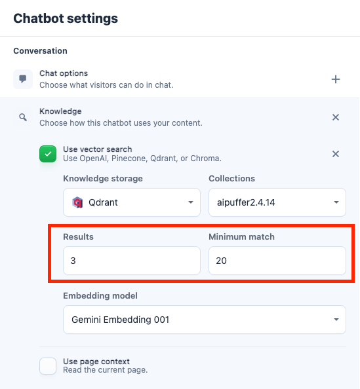This screenshot has width=360, height=389.
Task: Click the Collections dropdown arrow
Action: (x=336, y=202)
